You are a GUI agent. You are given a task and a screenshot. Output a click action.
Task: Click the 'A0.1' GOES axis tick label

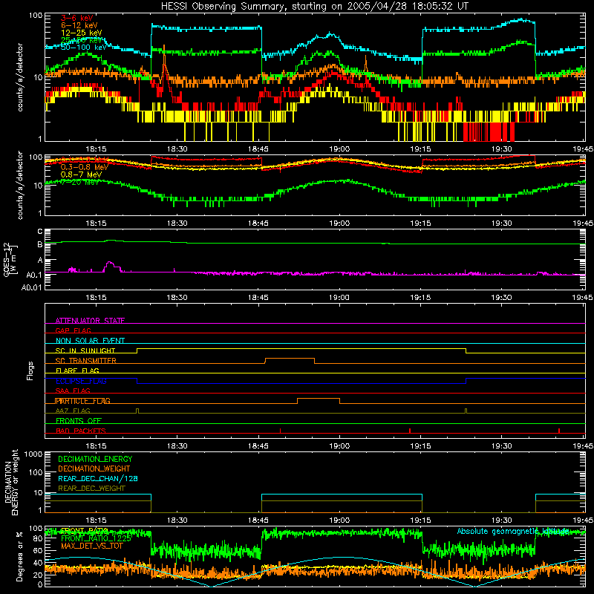[x=33, y=275]
